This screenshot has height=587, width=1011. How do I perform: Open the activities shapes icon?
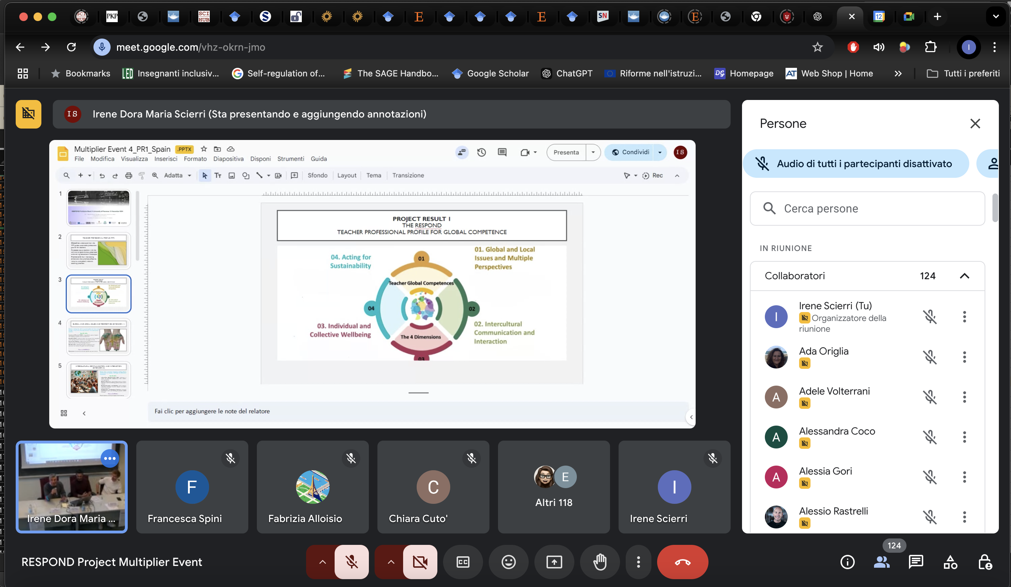pyautogui.click(x=950, y=562)
